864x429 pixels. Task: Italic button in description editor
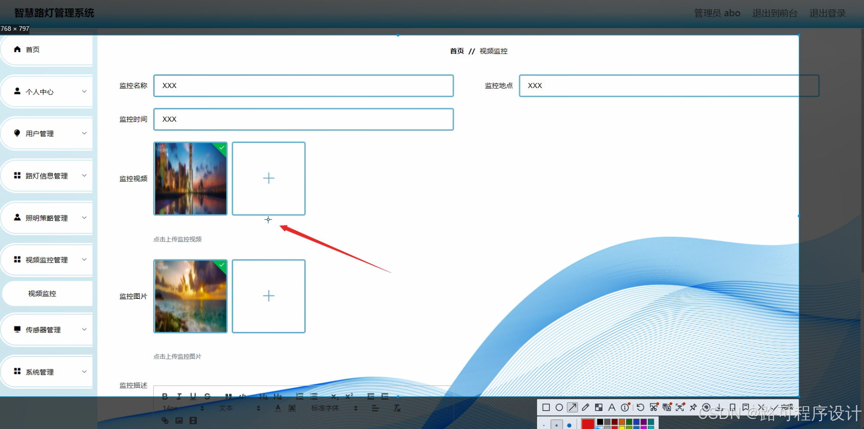click(179, 396)
